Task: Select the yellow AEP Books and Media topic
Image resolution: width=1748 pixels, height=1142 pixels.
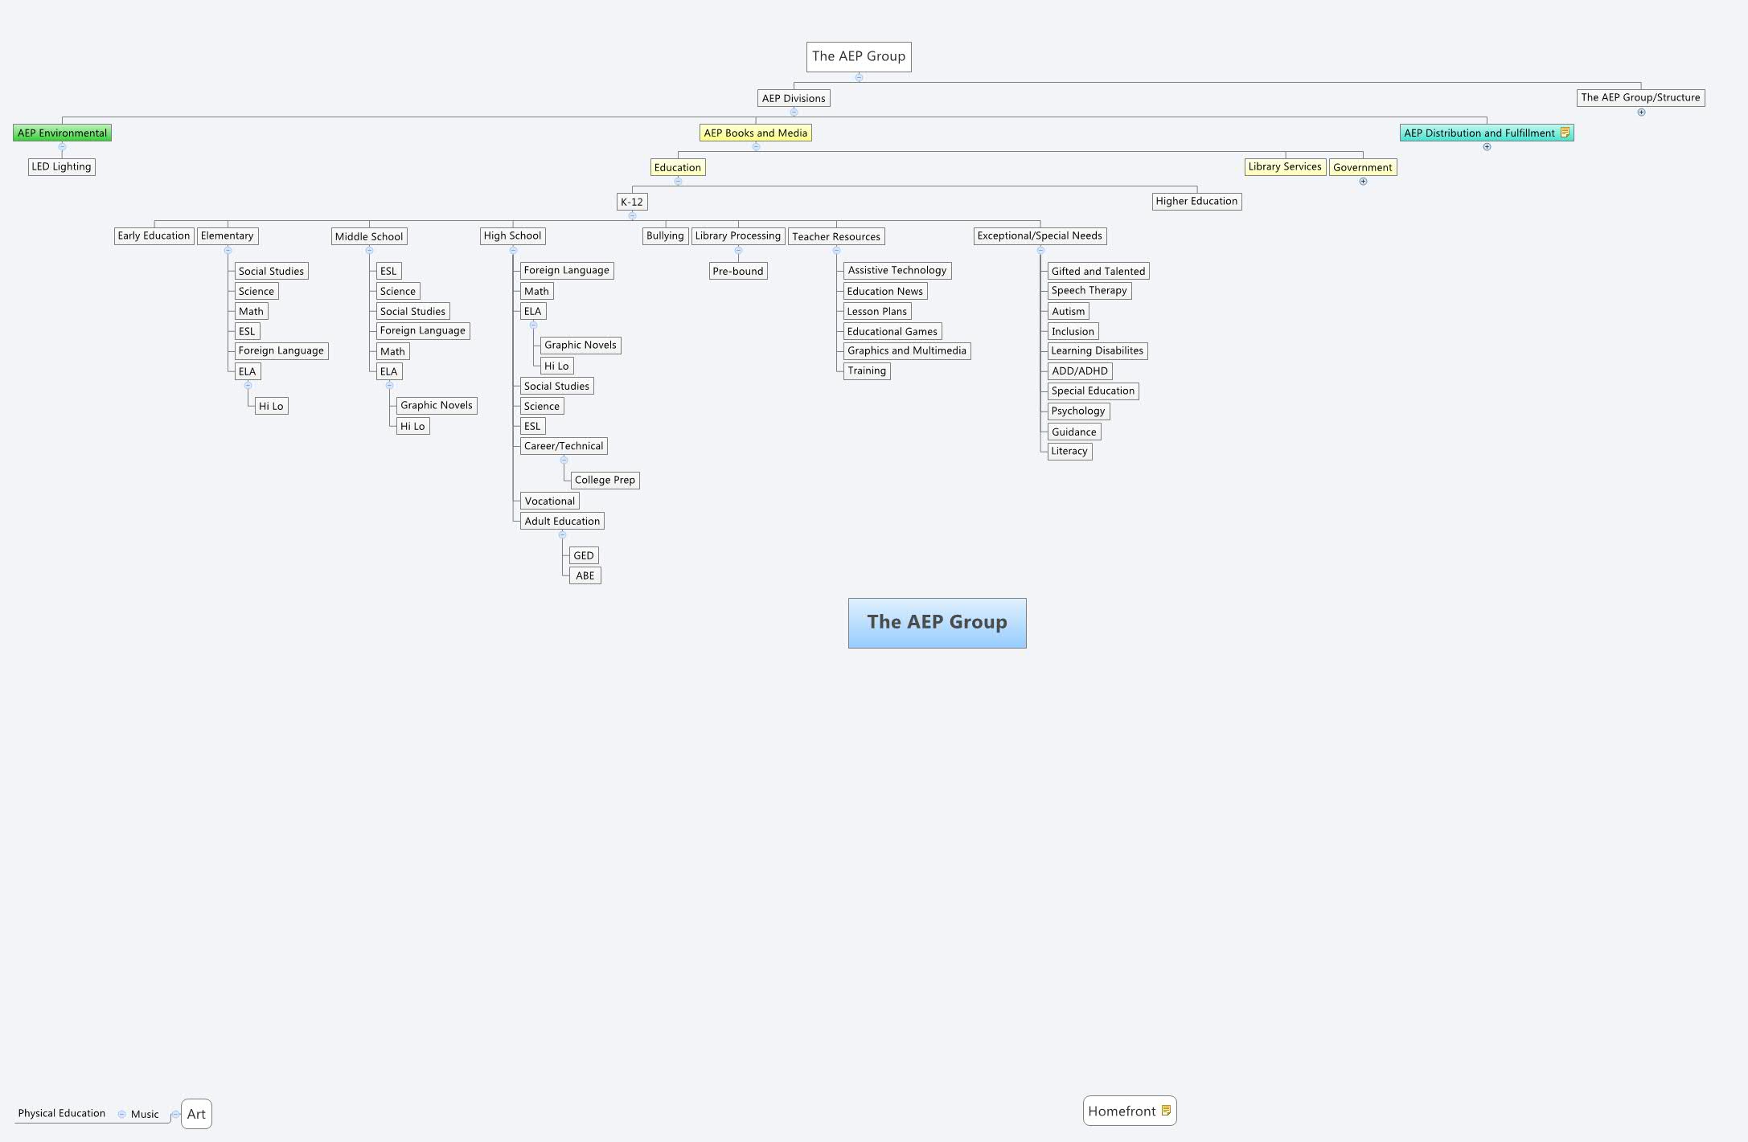Action: tap(755, 133)
